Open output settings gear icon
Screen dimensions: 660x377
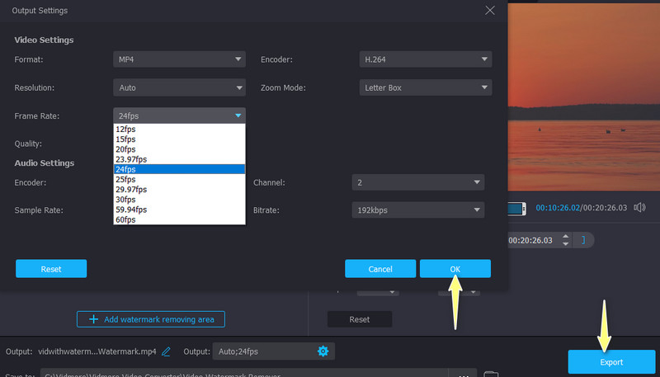pyautogui.click(x=323, y=351)
